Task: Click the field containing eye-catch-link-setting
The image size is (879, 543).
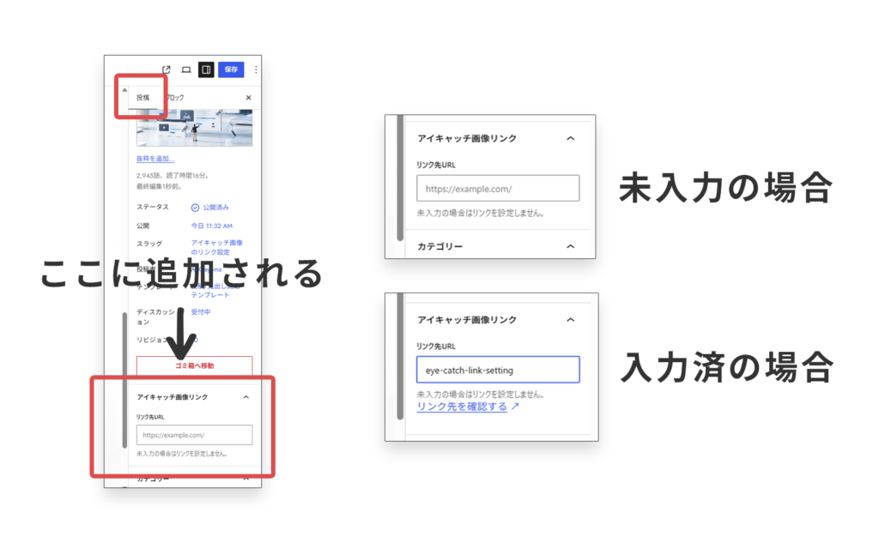Action: (x=498, y=370)
